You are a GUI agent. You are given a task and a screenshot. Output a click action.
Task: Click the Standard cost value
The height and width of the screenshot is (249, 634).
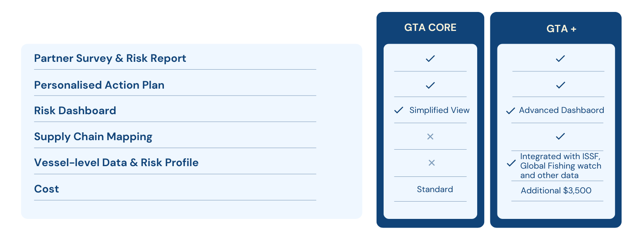pyautogui.click(x=435, y=189)
